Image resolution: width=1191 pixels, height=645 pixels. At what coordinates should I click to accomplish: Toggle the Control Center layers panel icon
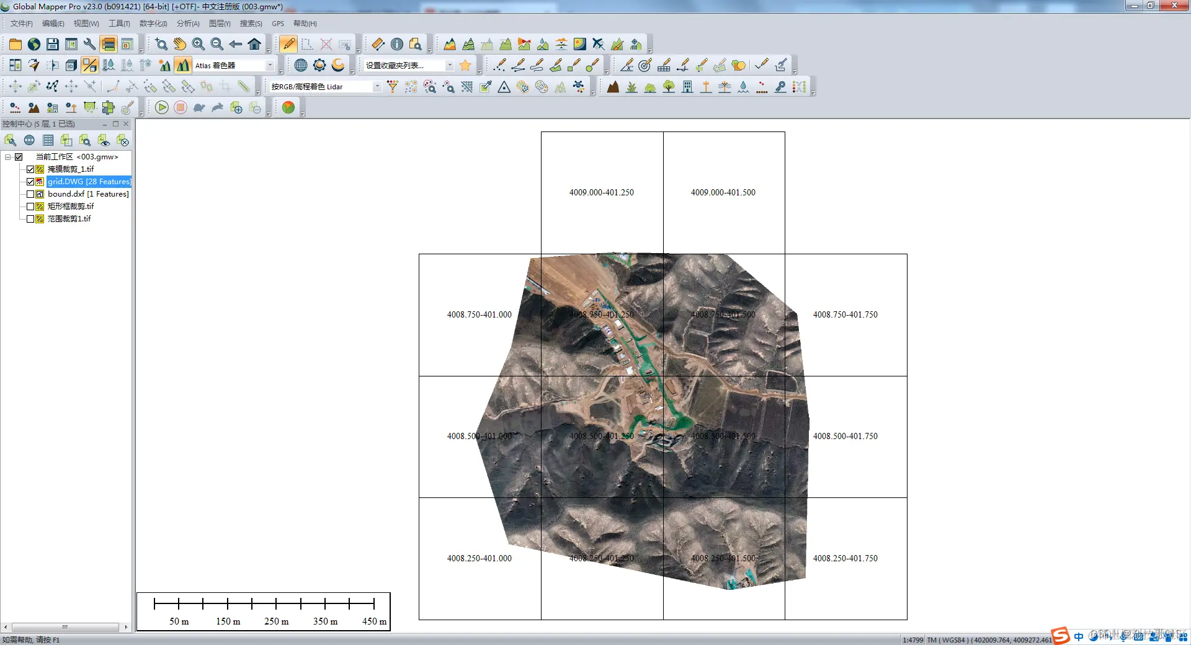[109, 44]
